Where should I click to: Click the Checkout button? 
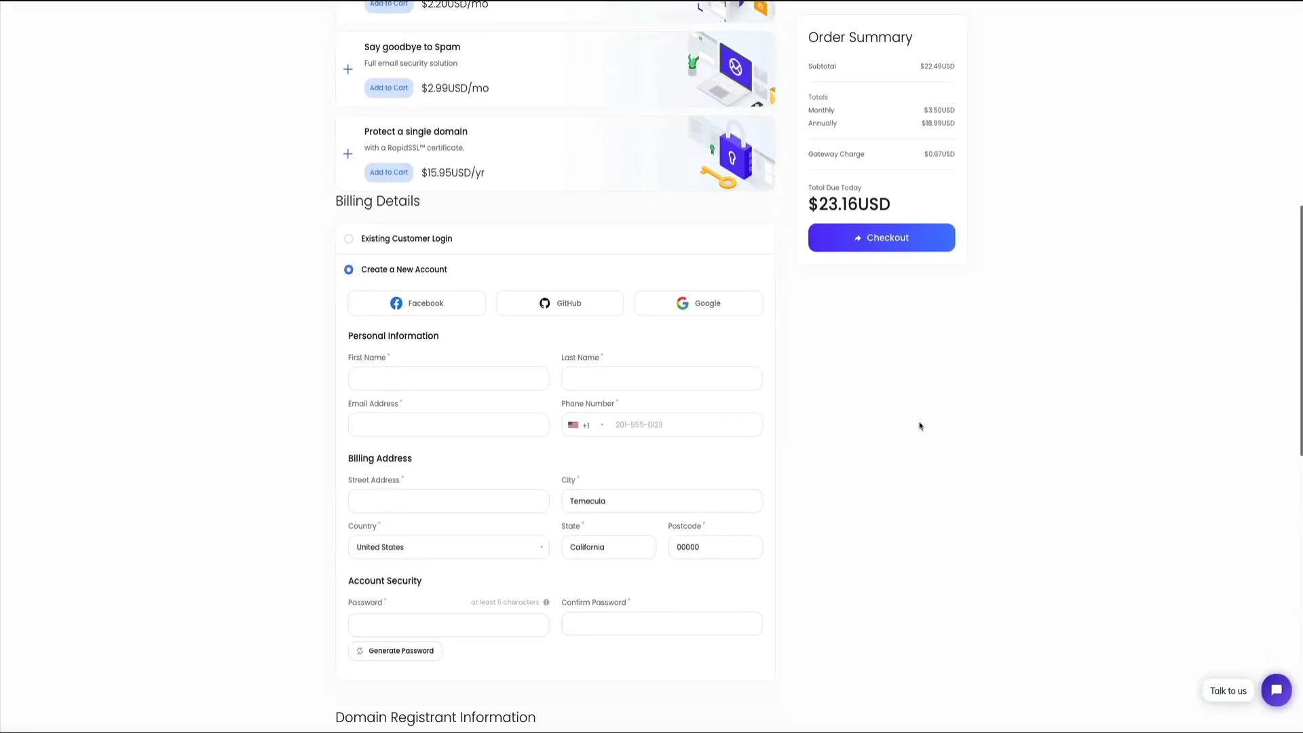coord(882,238)
